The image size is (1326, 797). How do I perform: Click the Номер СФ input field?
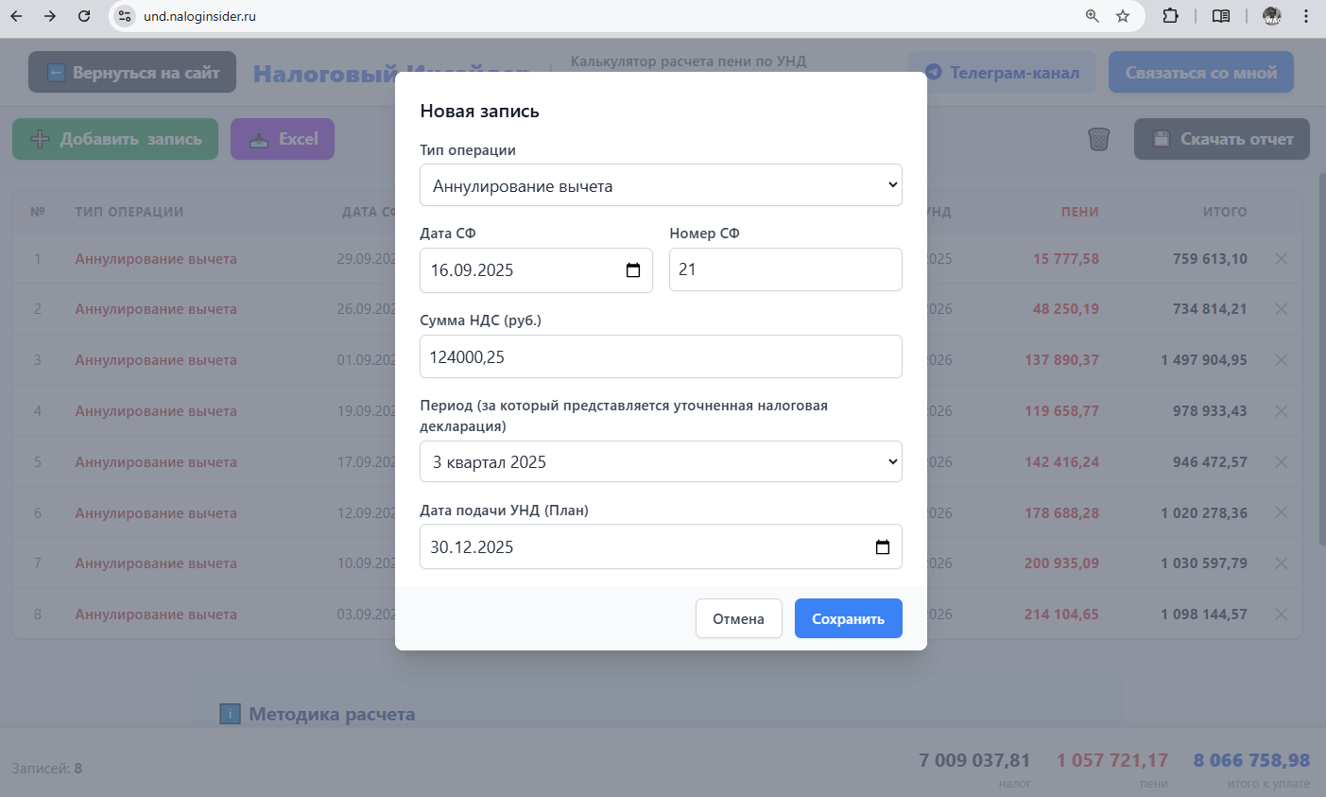point(784,269)
